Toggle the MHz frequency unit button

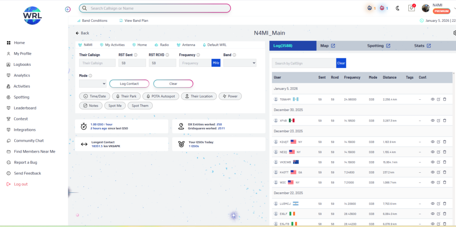216,63
